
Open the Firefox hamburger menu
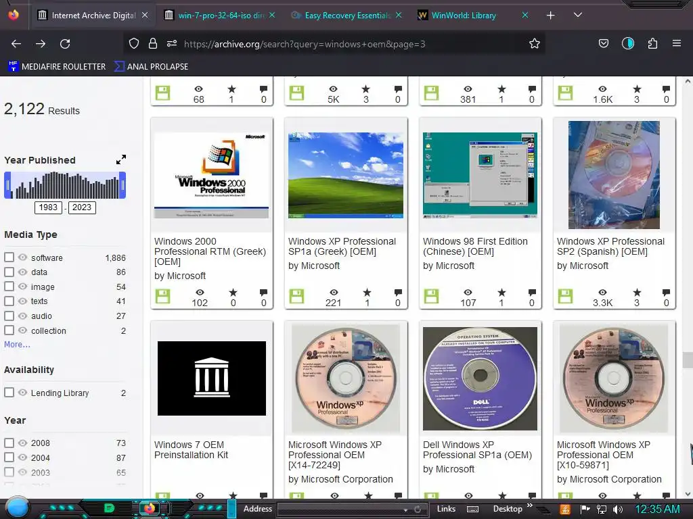click(x=676, y=43)
